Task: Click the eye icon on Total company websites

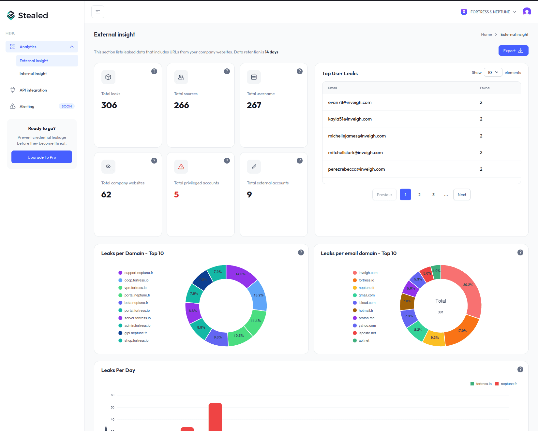Action: [x=108, y=166]
